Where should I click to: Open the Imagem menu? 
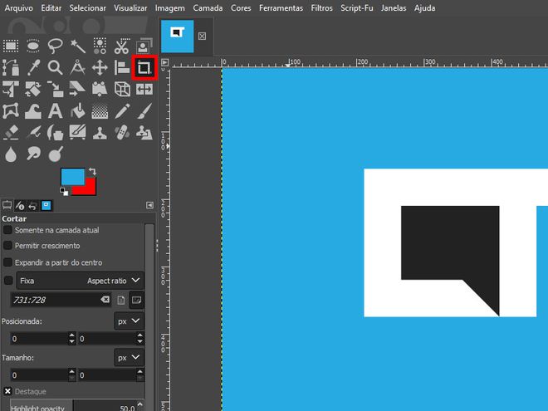click(x=170, y=8)
